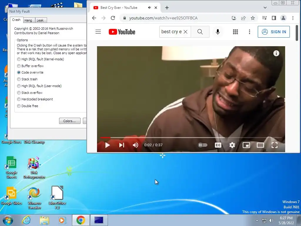Clear the YouTube search text
Image resolution: width=301 pixels, height=226 pixels.
tap(185, 32)
